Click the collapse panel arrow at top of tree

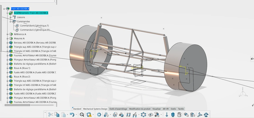(55, 1)
